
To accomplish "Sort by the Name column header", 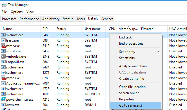I will pyautogui.click(x=20, y=29).
